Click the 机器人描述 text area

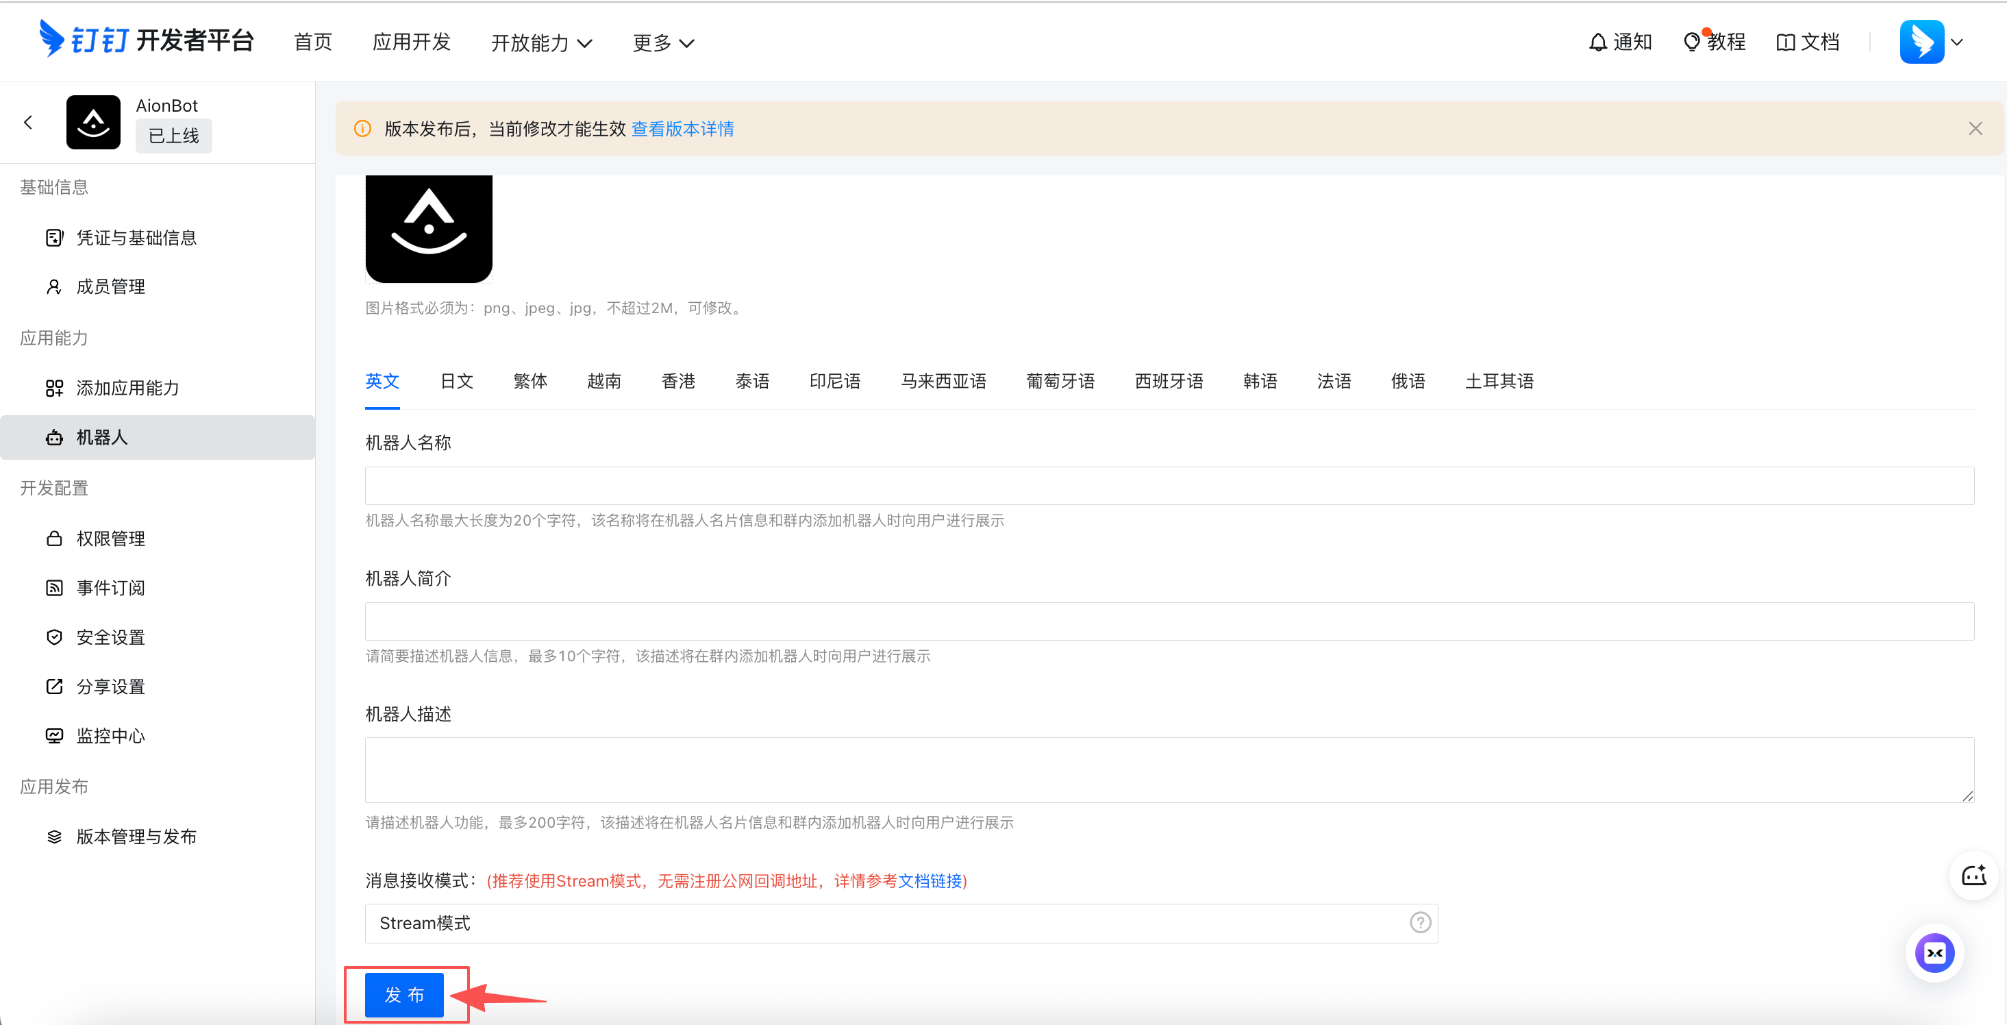(1169, 770)
